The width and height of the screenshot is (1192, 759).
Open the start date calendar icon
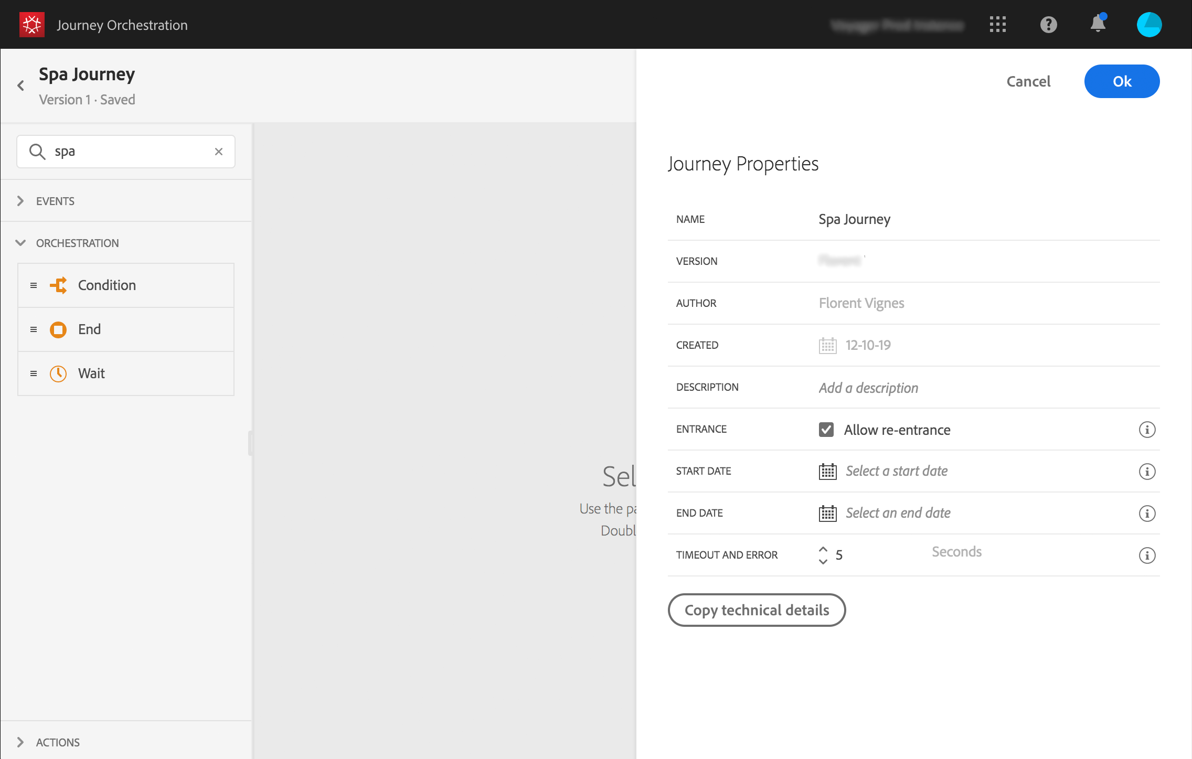click(827, 471)
